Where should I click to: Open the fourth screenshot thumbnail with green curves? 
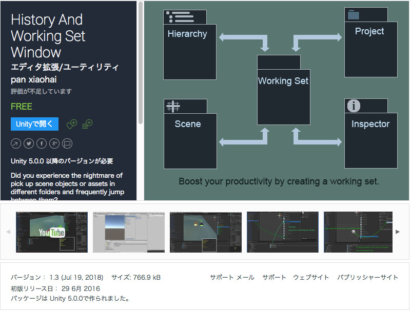[x=283, y=232]
